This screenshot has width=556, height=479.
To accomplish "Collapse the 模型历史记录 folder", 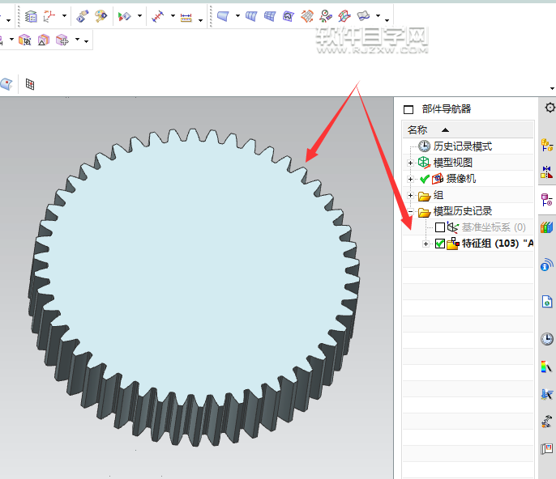I will (x=411, y=211).
